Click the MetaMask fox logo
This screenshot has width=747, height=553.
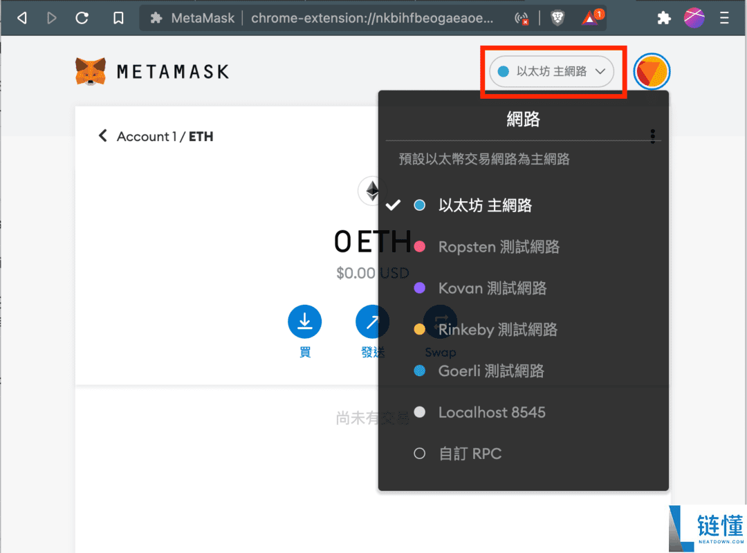pos(89,70)
